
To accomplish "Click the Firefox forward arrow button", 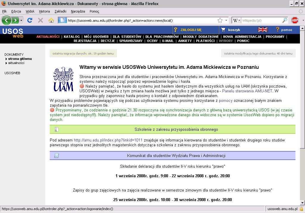I will click(x=15, y=20).
